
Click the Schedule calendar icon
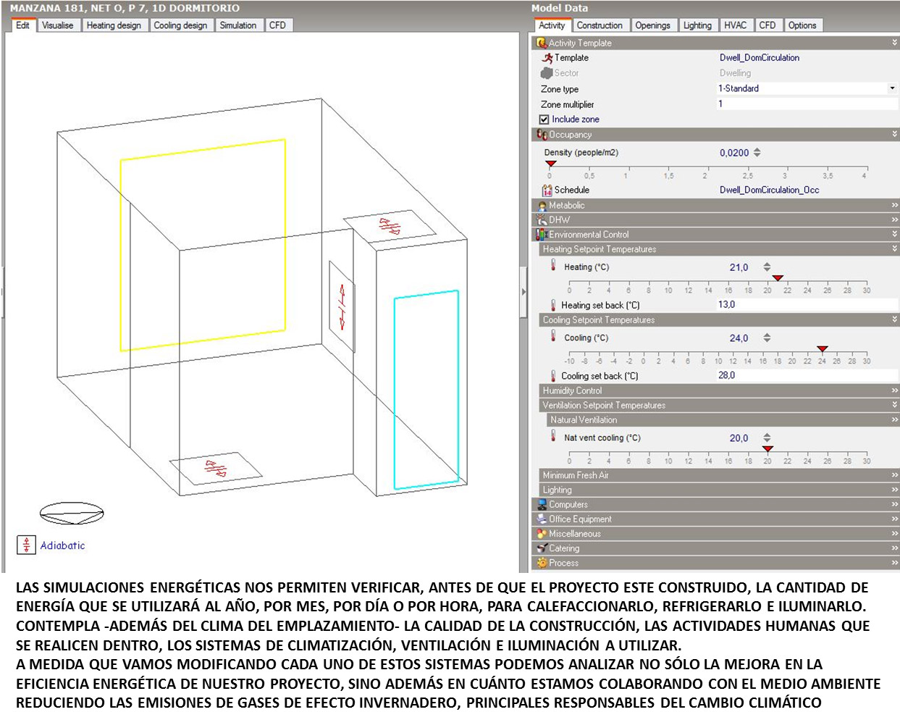(547, 190)
